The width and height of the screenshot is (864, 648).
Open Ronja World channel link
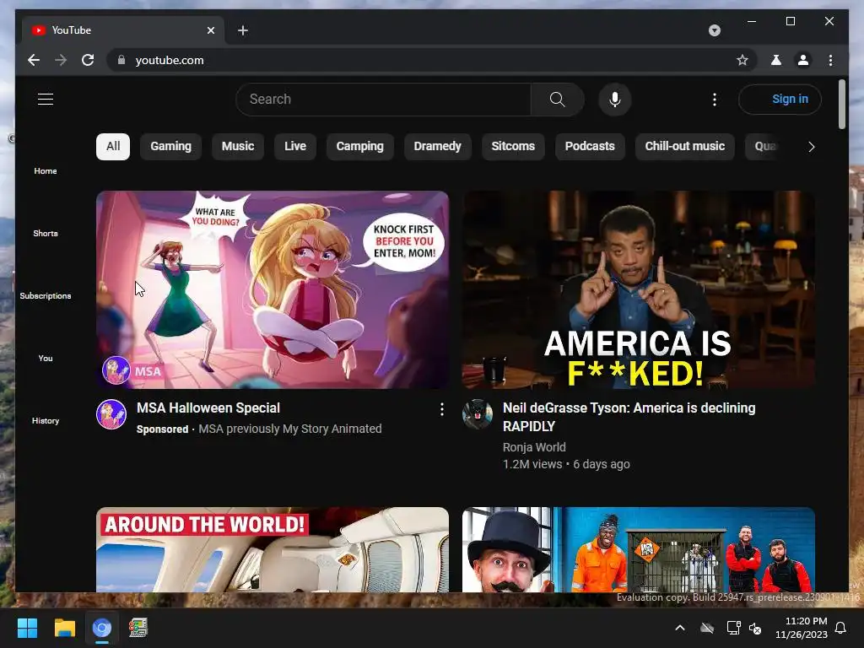[534, 447]
